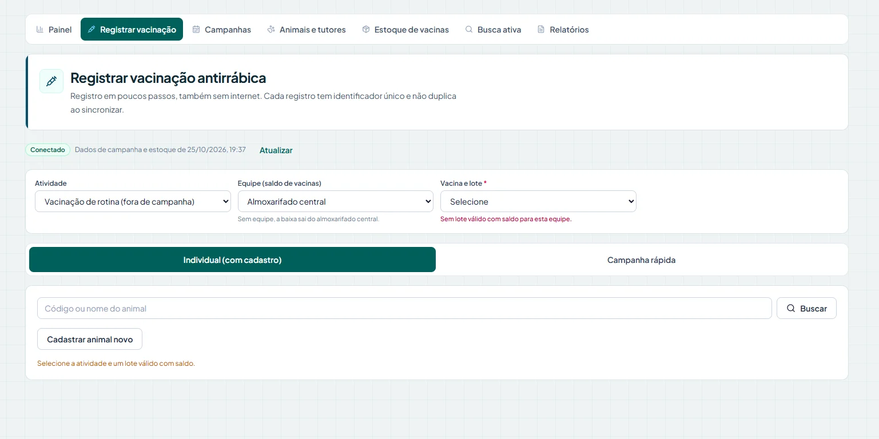Go to the Campanhas tab

pos(221,29)
